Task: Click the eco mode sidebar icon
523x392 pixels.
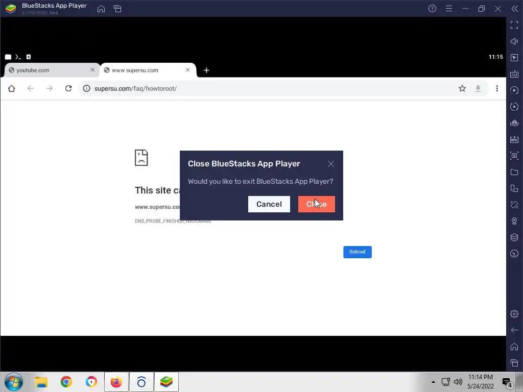Action: pos(514,254)
